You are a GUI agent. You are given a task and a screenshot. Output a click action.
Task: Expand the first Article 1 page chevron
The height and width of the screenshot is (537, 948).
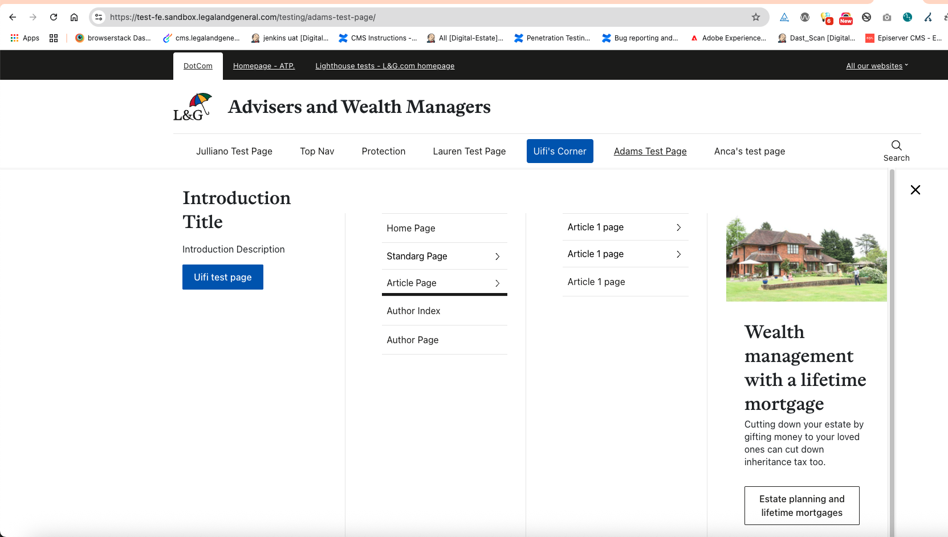coord(678,227)
